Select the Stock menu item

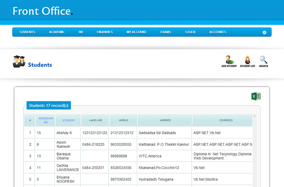pos(190,32)
